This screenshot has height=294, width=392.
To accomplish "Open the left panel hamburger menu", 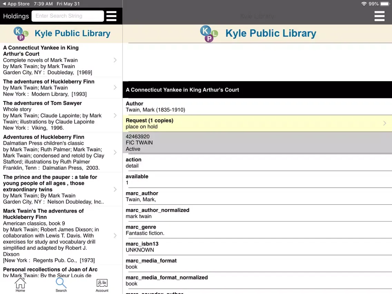I will click(111, 16).
